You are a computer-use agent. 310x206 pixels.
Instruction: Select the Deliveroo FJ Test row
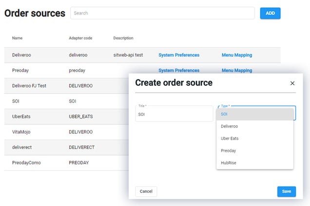[x=66, y=86]
